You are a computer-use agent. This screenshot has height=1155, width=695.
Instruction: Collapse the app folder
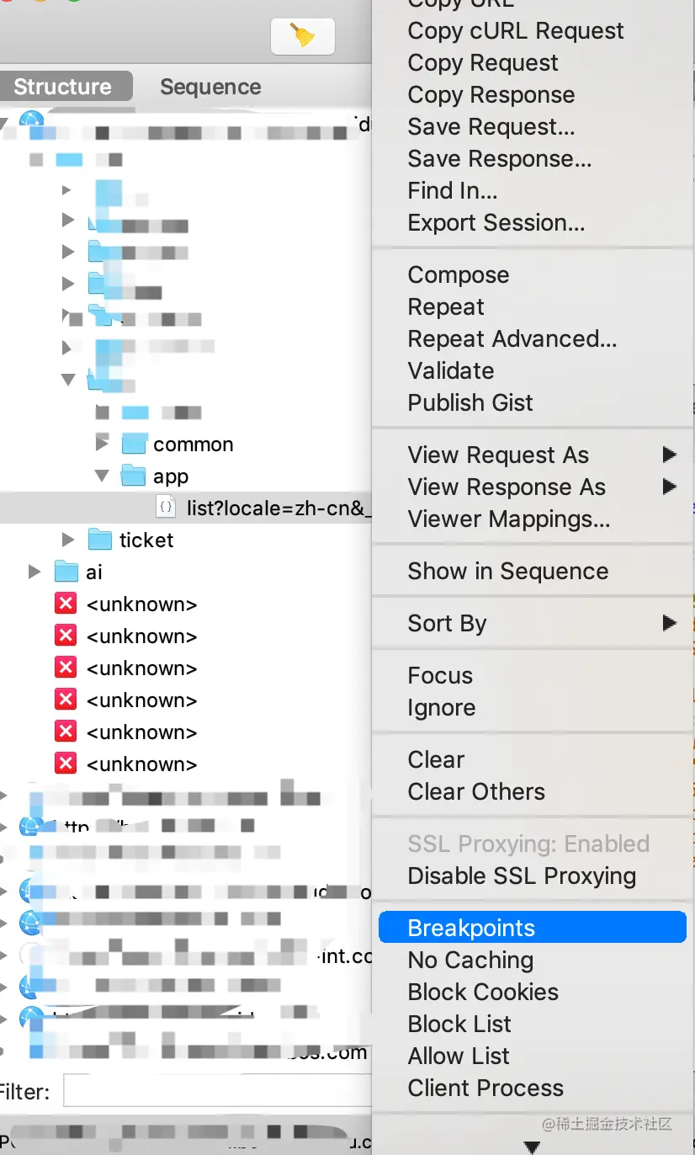click(x=103, y=476)
